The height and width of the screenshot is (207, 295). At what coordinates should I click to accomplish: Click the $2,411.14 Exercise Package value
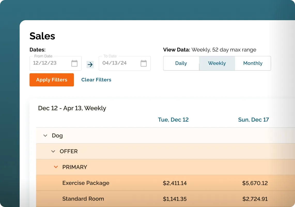[x=175, y=183]
